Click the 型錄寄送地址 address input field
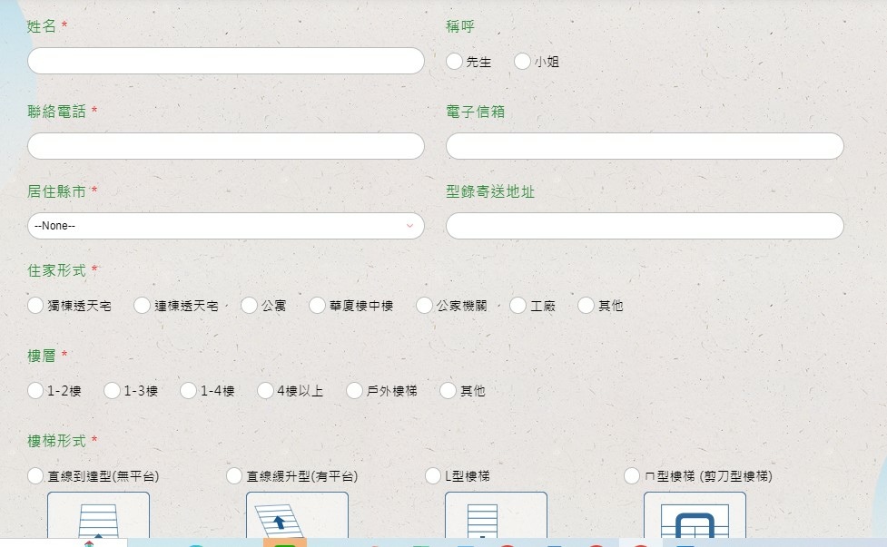 (645, 226)
